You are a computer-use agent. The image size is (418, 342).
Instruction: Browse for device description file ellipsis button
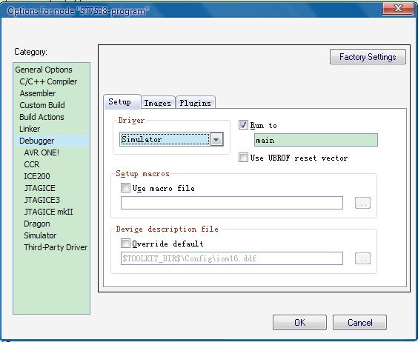pyautogui.click(x=362, y=258)
